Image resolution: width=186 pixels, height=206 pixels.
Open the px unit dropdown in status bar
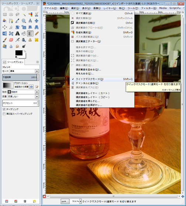pyautogui.click(x=65, y=202)
